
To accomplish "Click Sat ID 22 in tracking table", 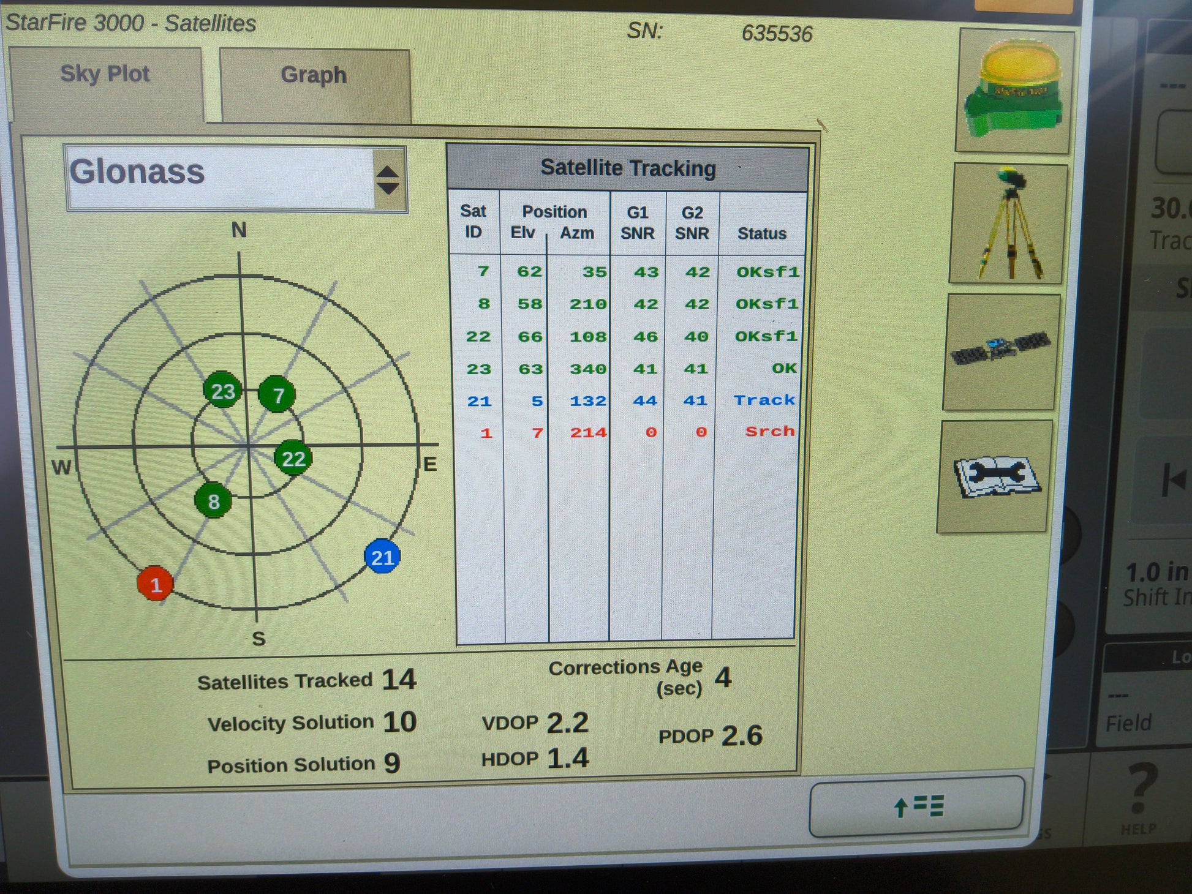I will (478, 336).
